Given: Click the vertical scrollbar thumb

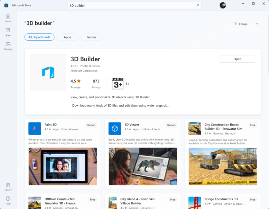Looking at the screenshot, I should 268,44.
